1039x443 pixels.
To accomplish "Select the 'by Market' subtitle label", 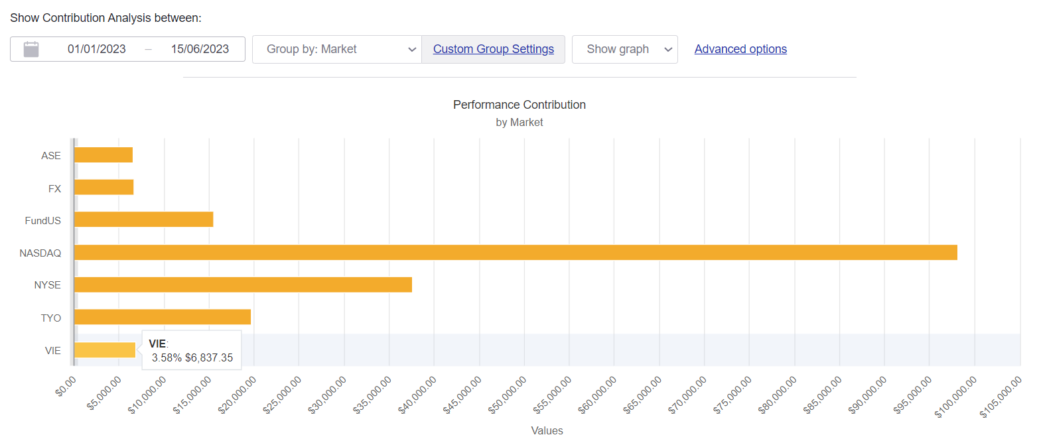I will point(519,122).
